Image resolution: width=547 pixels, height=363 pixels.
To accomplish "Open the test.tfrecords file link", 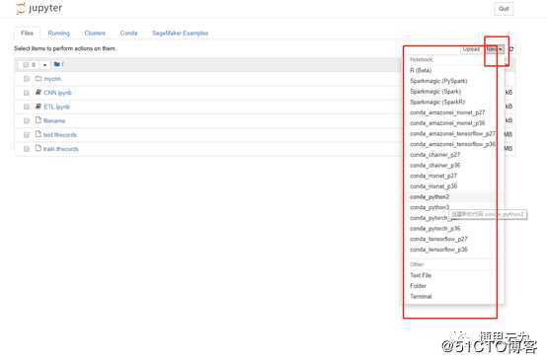I will point(60,135).
